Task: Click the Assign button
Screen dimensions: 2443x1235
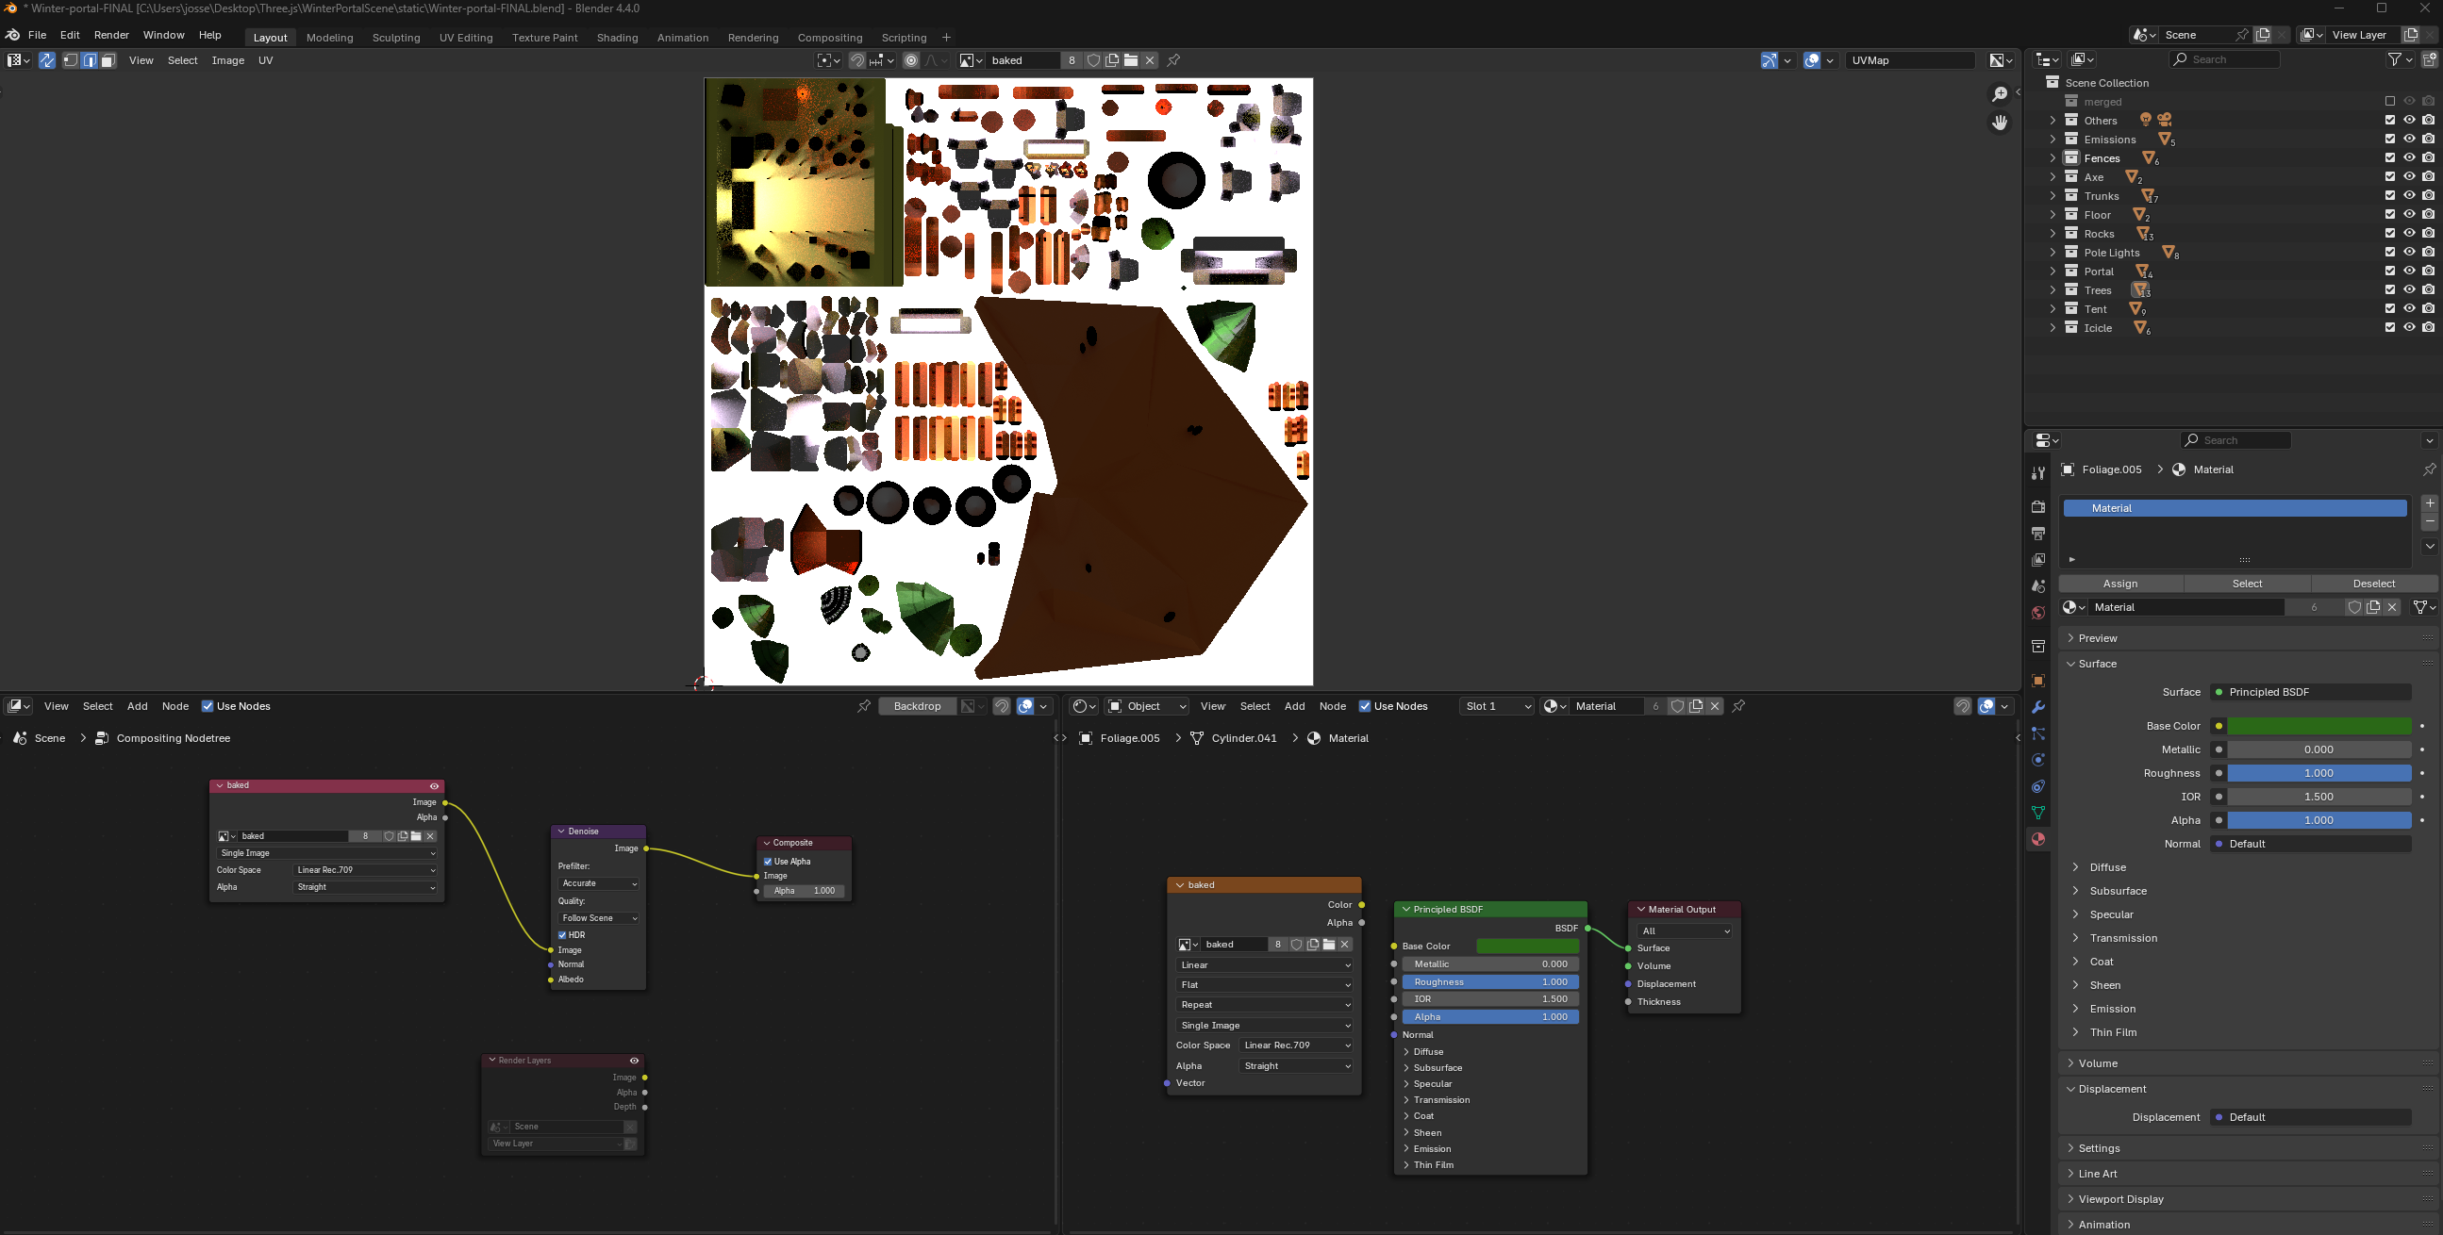Action: point(2120,584)
